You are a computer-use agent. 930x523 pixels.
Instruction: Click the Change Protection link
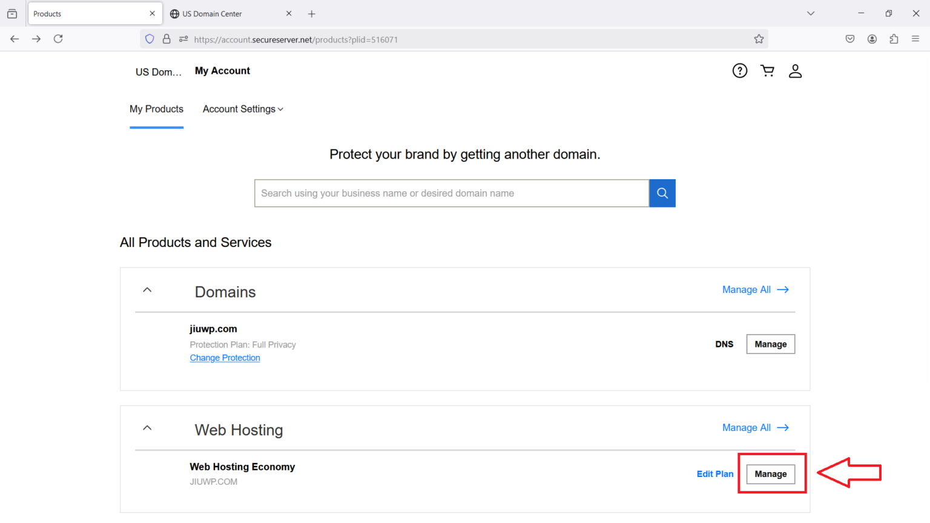(x=225, y=358)
